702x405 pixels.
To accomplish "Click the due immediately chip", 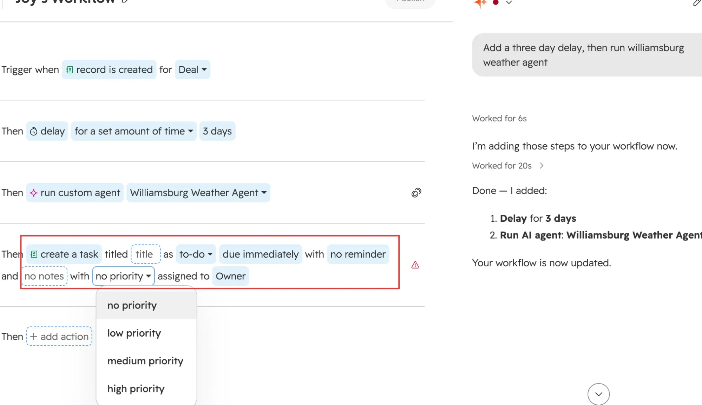I will pos(261,254).
